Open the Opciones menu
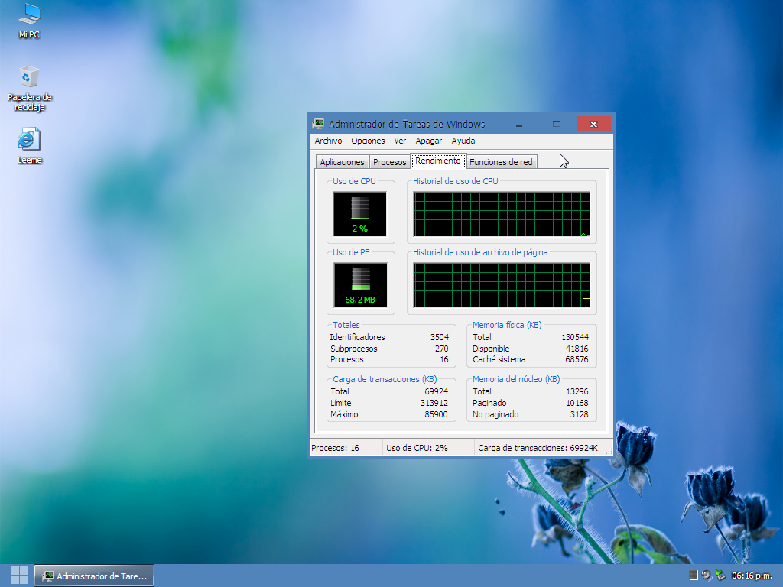Image resolution: width=783 pixels, height=587 pixels. [x=368, y=141]
